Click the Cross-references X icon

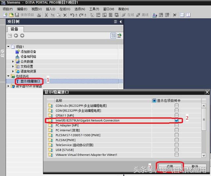[174, 15]
